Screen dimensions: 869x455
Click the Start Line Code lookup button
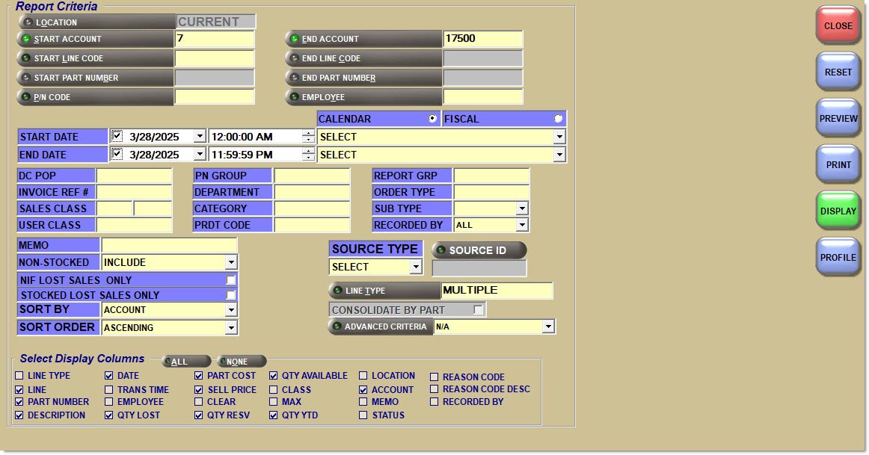coord(95,58)
